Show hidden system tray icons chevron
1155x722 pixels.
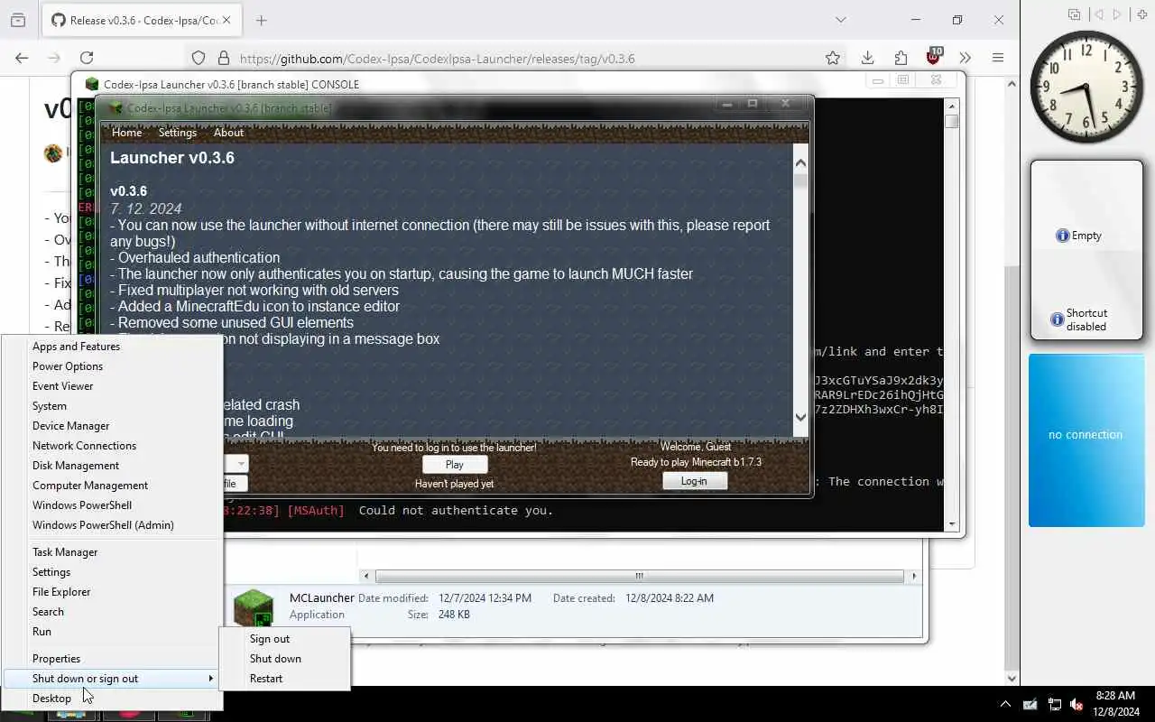click(x=1004, y=704)
